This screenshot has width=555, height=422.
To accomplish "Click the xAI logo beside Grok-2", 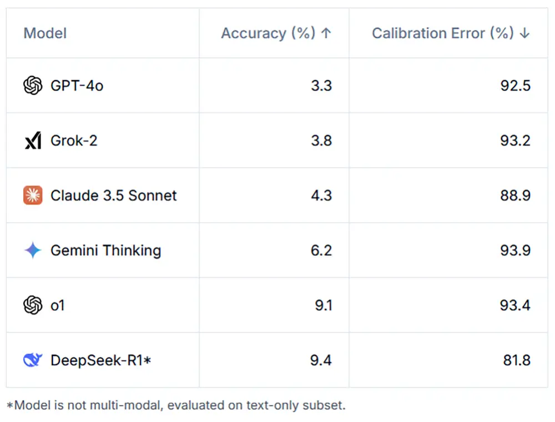I will [33, 140].
